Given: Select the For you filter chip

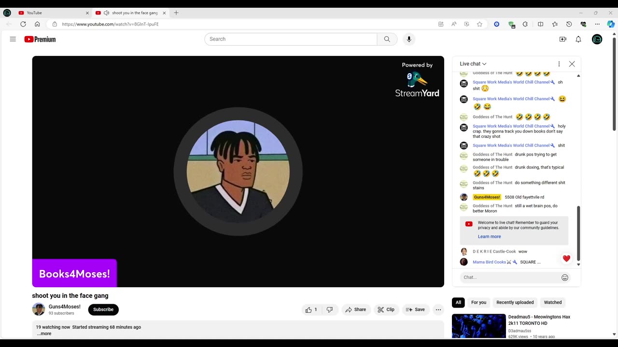Looking at the screenshot, I should click(478, 302).
